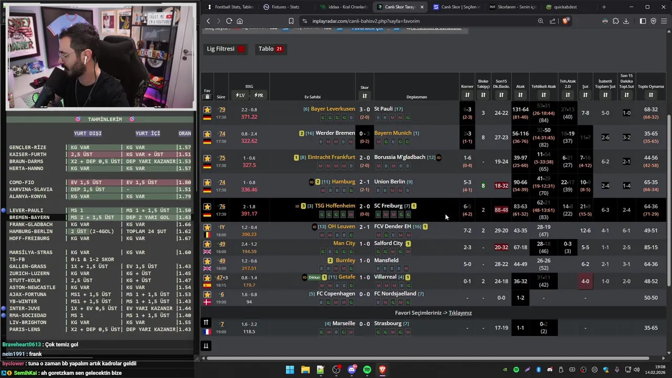Sort by Teh.Atak 2.D column arrows

(568, 95)
